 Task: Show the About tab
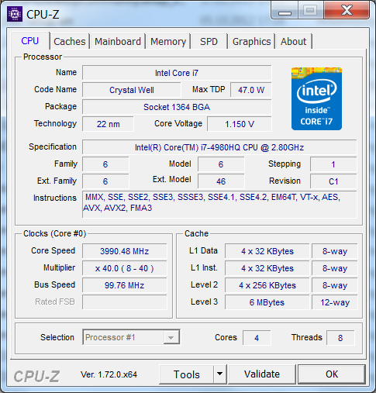294,41
